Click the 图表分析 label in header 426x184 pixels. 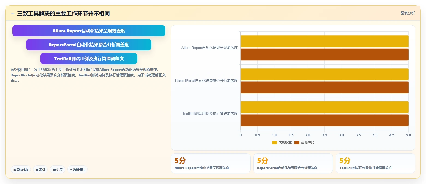pyautogui.click(x=407, y=13)
